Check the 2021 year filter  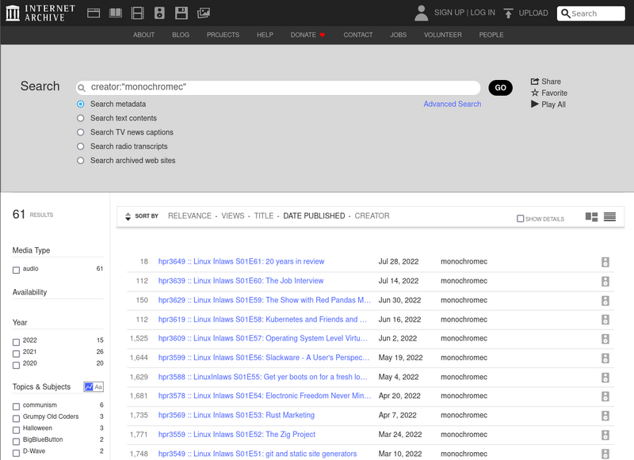(16, 354)
